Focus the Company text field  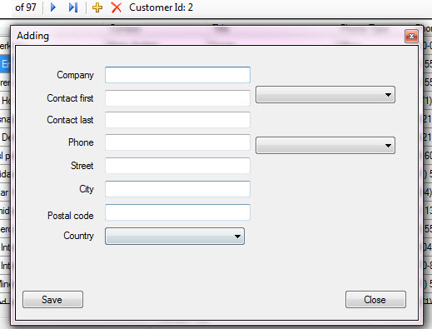177,75
